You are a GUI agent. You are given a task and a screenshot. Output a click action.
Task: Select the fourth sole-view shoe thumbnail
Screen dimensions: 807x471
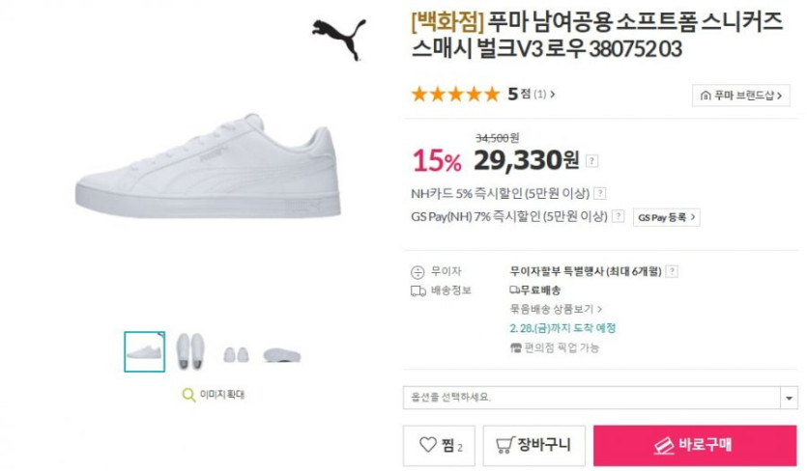pos(281,354)
